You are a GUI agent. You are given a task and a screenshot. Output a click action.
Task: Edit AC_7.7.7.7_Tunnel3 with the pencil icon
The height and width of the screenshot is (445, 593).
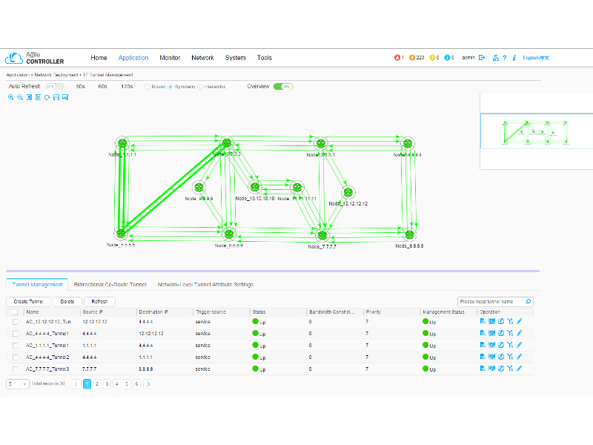click(520, 368)
